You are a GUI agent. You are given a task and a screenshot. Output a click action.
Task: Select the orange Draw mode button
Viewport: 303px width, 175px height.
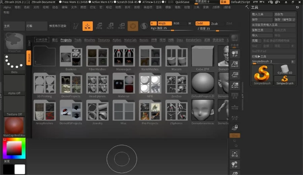coord(88,26)
